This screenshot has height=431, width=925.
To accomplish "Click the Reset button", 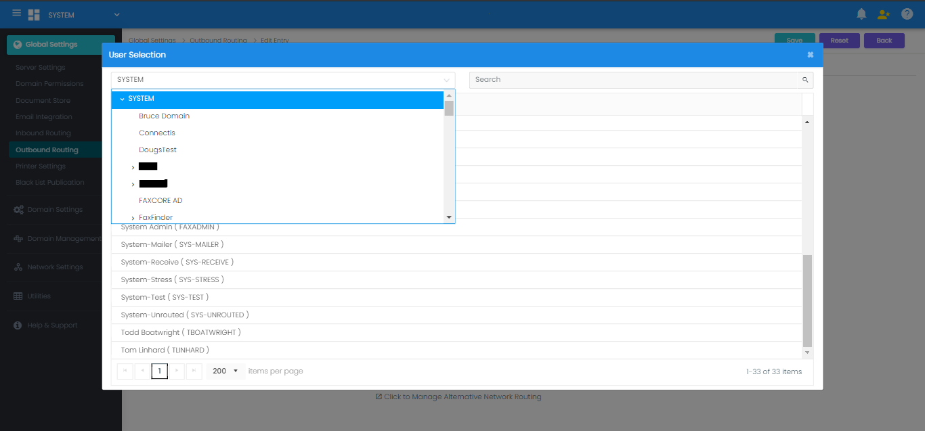I will coord(839,41).
